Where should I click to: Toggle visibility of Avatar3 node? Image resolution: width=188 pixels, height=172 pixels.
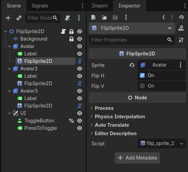(x=80, y=91)
